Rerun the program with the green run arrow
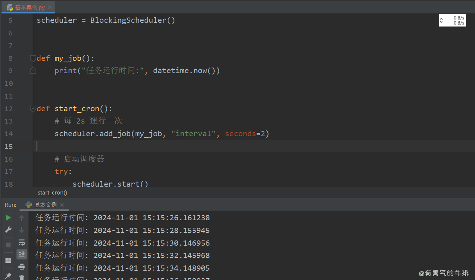Screen dimensions: 475x280 tap(8, 218)
